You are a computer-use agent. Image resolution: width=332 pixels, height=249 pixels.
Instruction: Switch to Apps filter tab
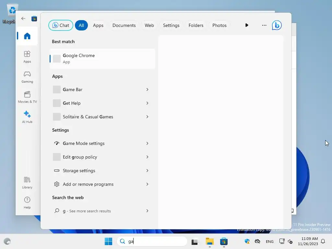point(98,25)
